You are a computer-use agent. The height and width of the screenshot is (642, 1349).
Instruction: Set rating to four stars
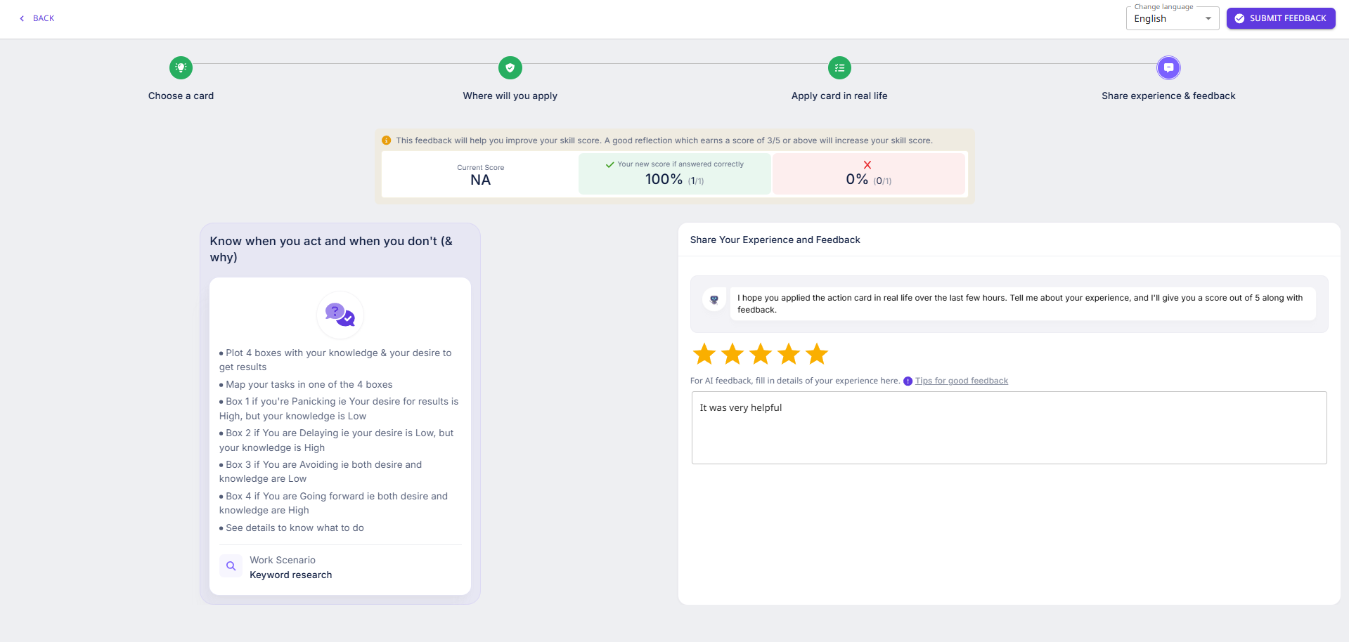(x=789, y=354)
